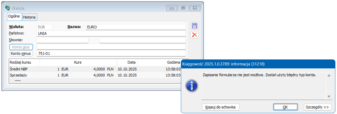337x114 pixels.
Task: Select the Sprzedaży exchange rate row
Action: tap(95, 75)
